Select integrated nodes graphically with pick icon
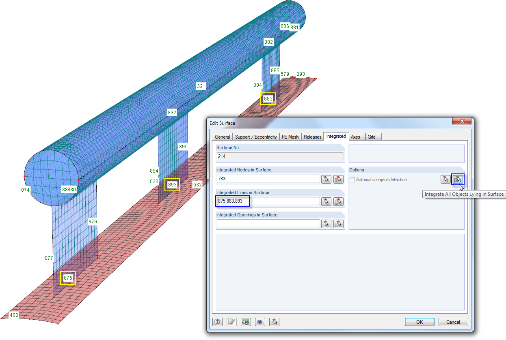The height and width of the screenshot is (340, 506). (326, 179)
